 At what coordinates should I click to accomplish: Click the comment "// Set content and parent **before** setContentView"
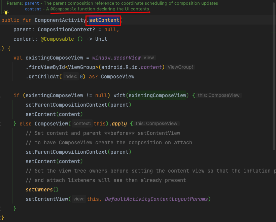(x=103, y=133)
